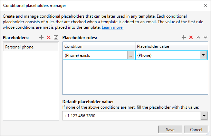This screenshot has width=211, height=136.
Task: Delete the selected placeholder with red X
Action: [49, 37]
